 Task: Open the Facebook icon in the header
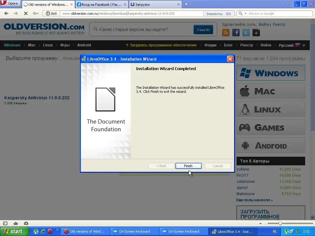coord(236,33)
